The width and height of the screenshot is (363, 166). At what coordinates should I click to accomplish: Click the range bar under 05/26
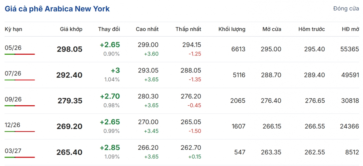20,54
